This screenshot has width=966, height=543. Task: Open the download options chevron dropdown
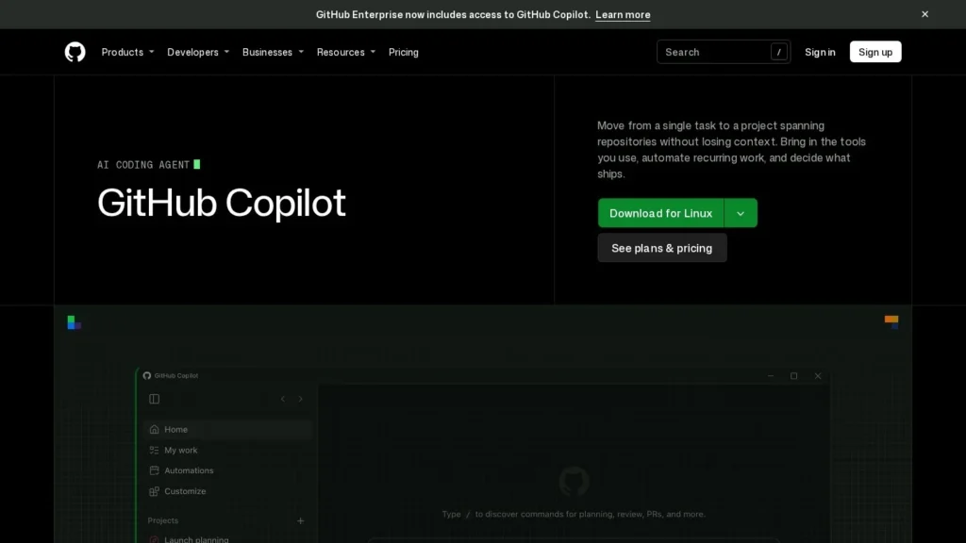point(741,213)
